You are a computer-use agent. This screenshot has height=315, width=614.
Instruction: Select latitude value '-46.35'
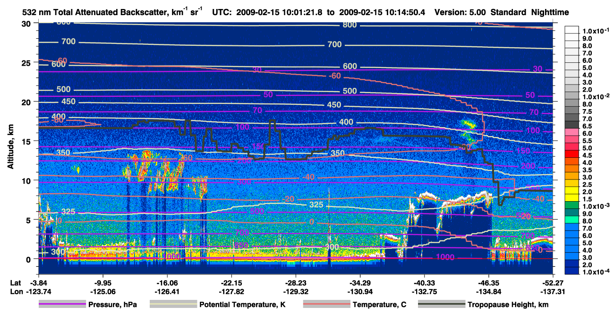pos(489,283)
